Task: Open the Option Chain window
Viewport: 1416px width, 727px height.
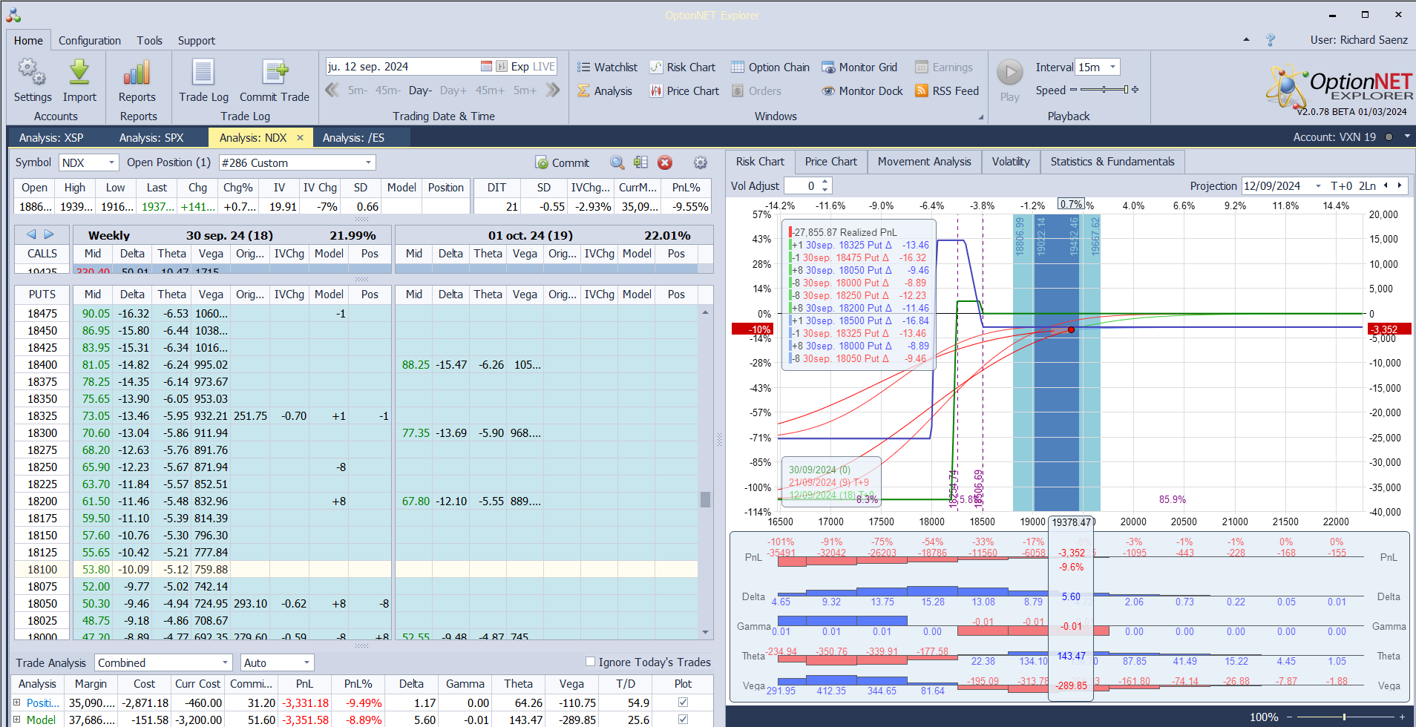Action: [770, 67]
